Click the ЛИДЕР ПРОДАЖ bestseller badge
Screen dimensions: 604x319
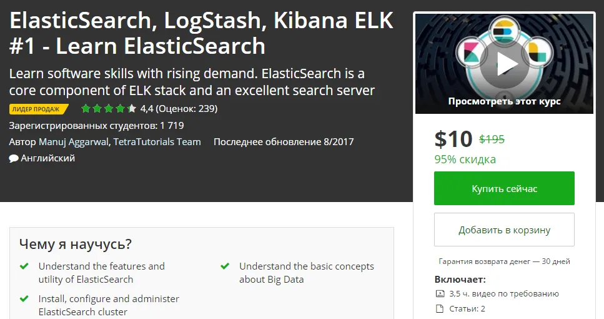pos(37,109)
